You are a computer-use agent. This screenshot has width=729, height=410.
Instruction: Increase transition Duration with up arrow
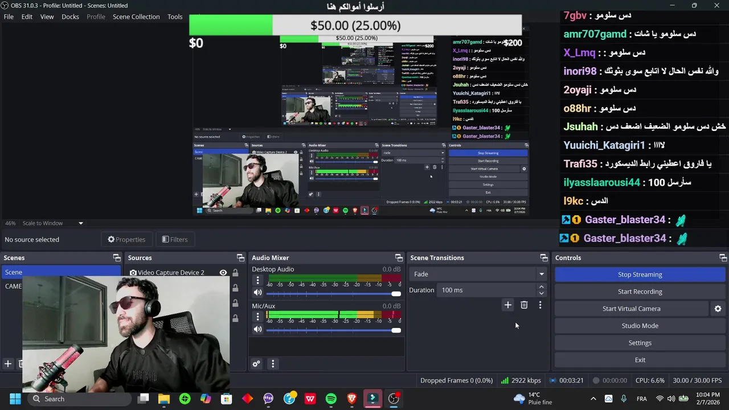(541, 287)
